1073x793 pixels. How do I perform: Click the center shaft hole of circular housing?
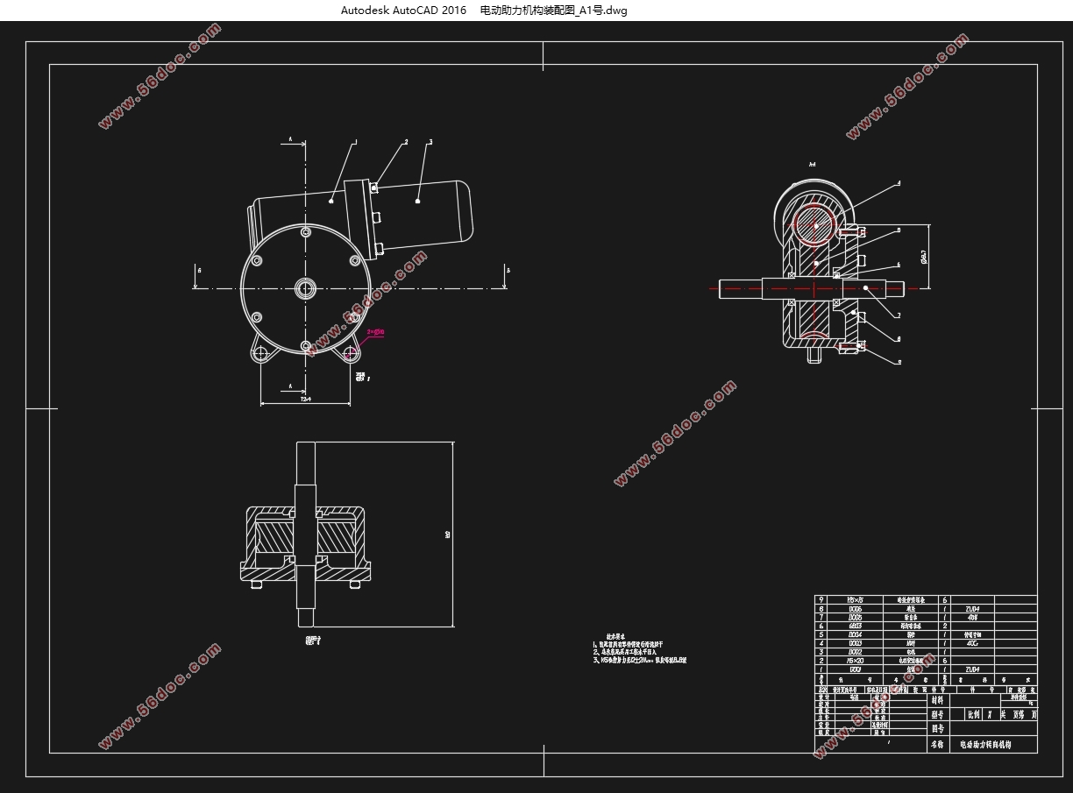click(x=306, y=287)
